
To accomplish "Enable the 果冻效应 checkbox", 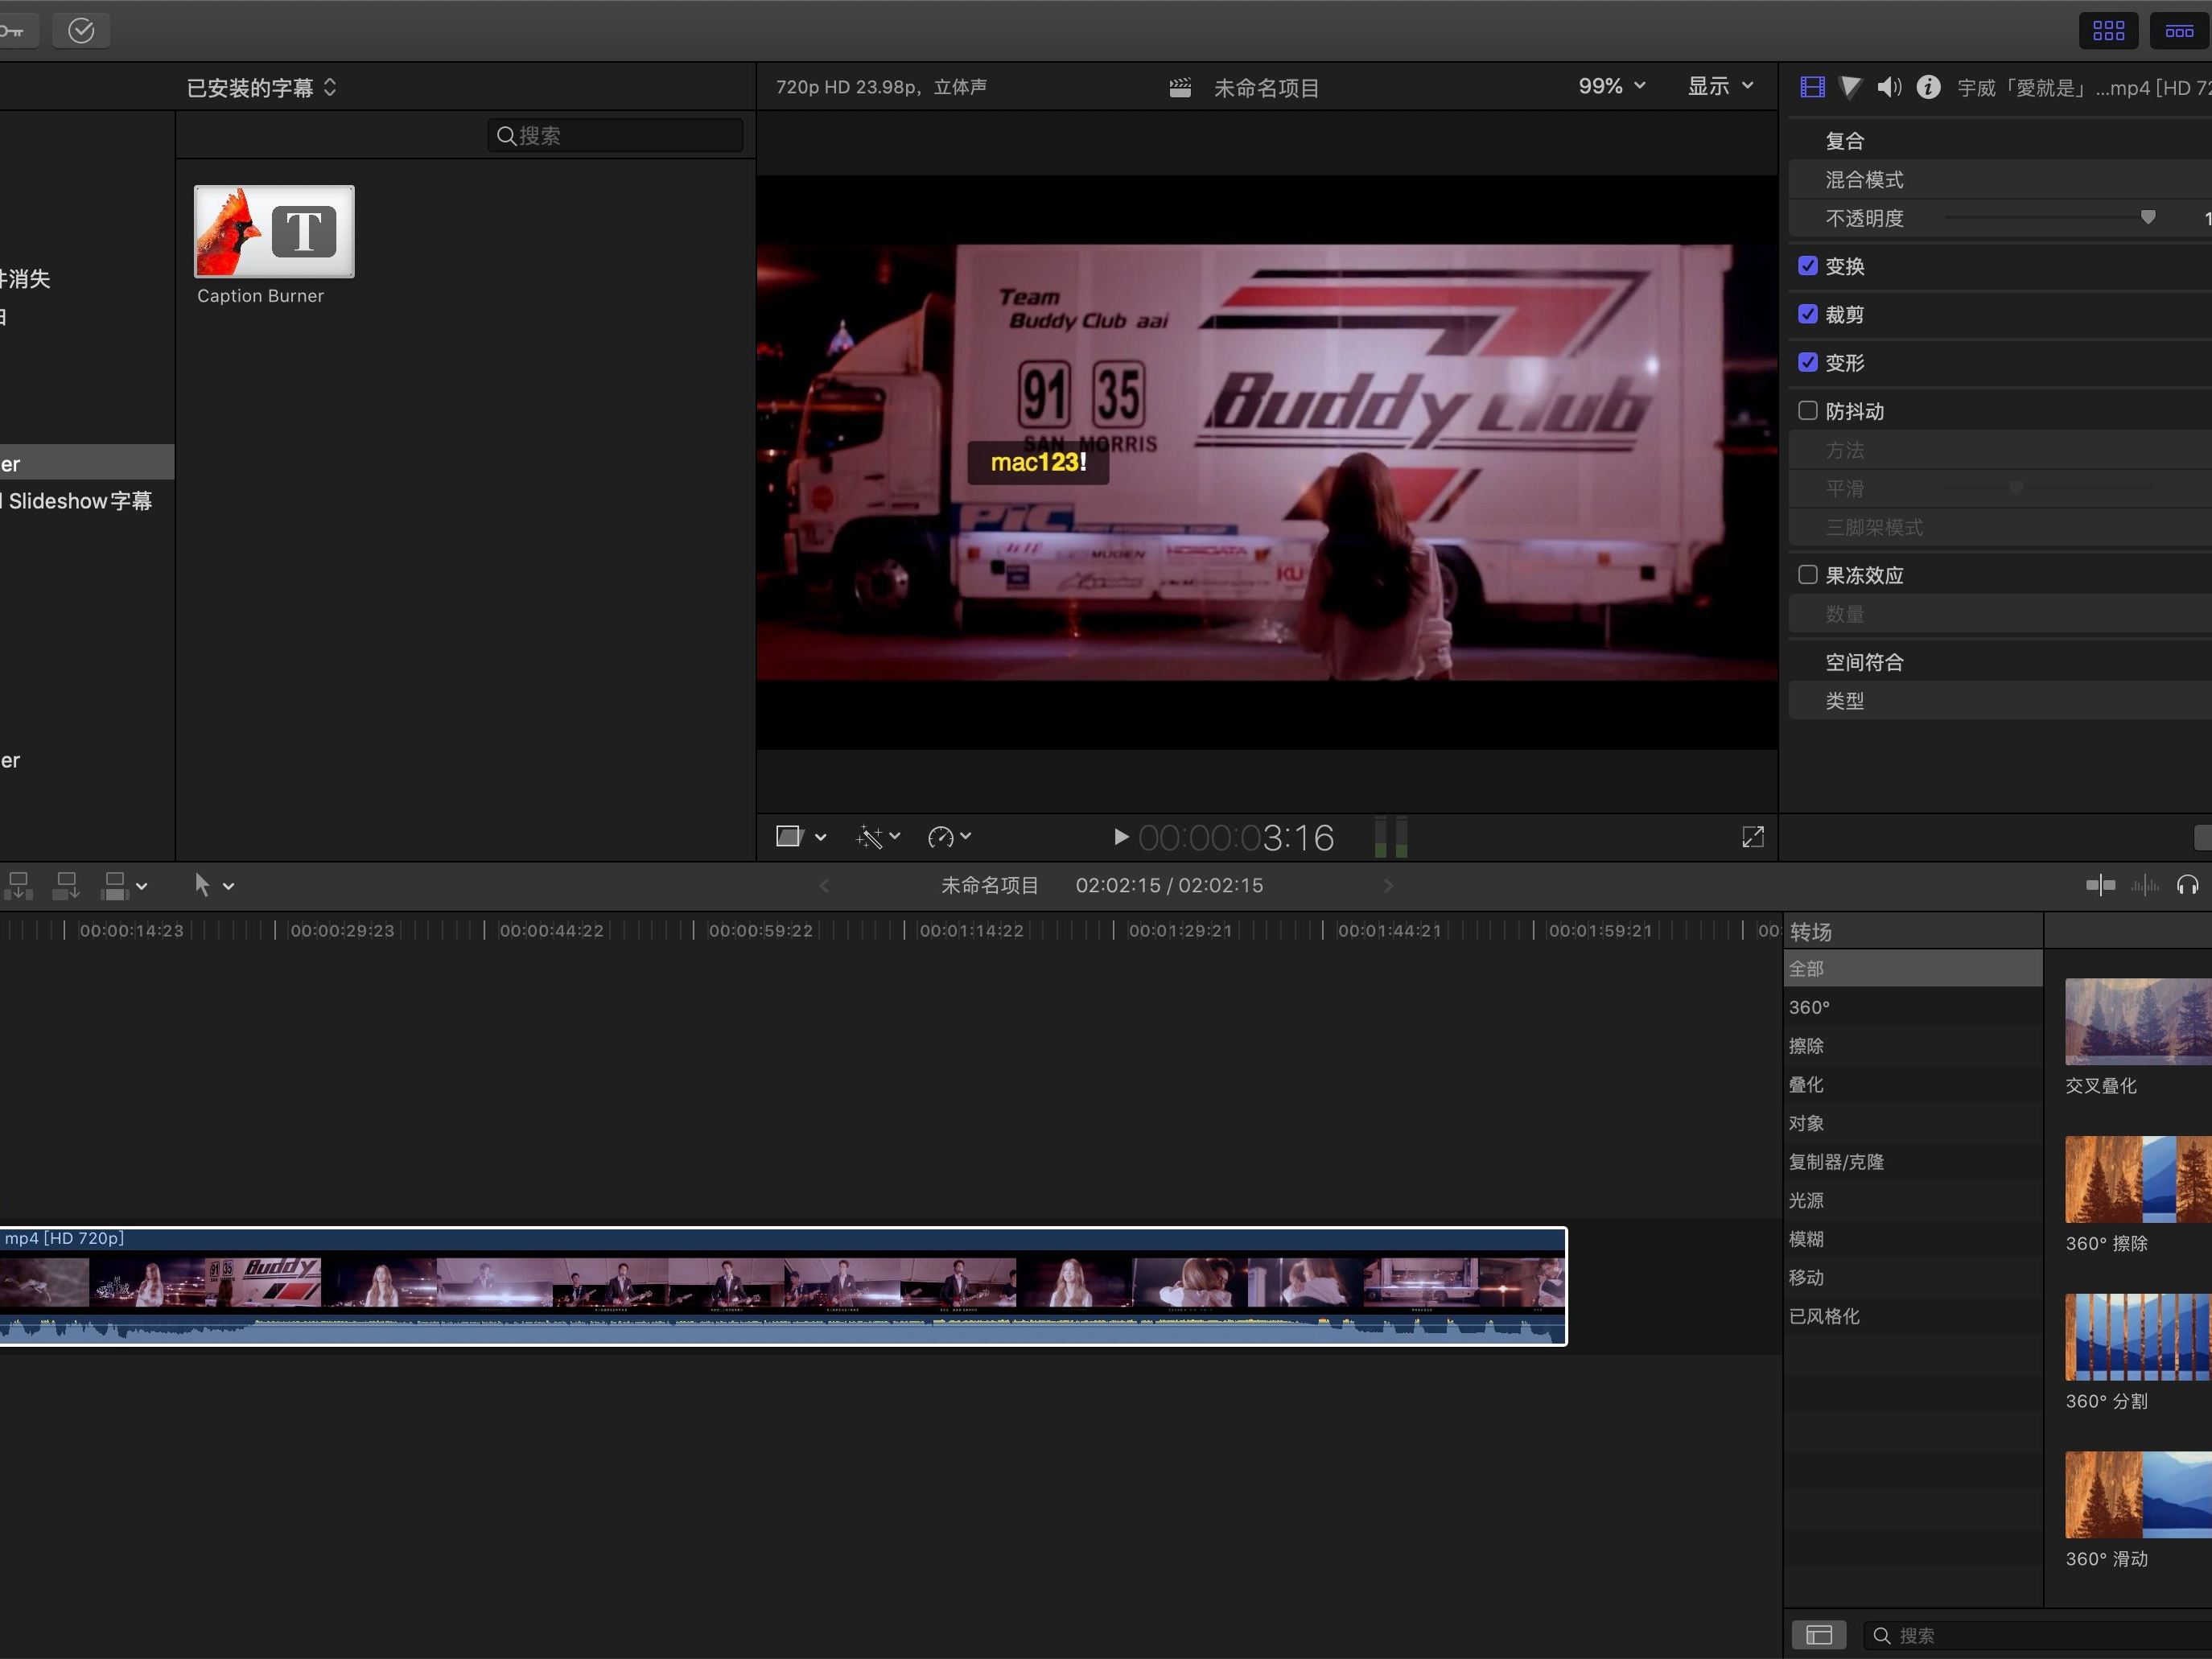I will (1808, 575).
